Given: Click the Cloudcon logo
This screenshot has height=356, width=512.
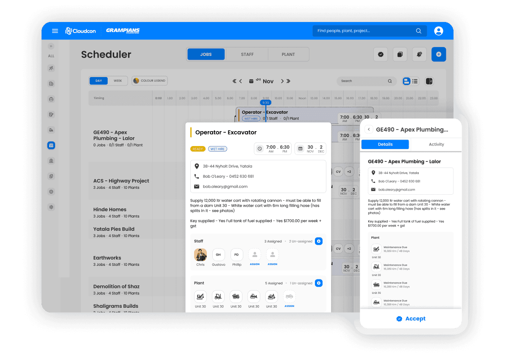Looking at the screenshot, I should pos(81,31).
